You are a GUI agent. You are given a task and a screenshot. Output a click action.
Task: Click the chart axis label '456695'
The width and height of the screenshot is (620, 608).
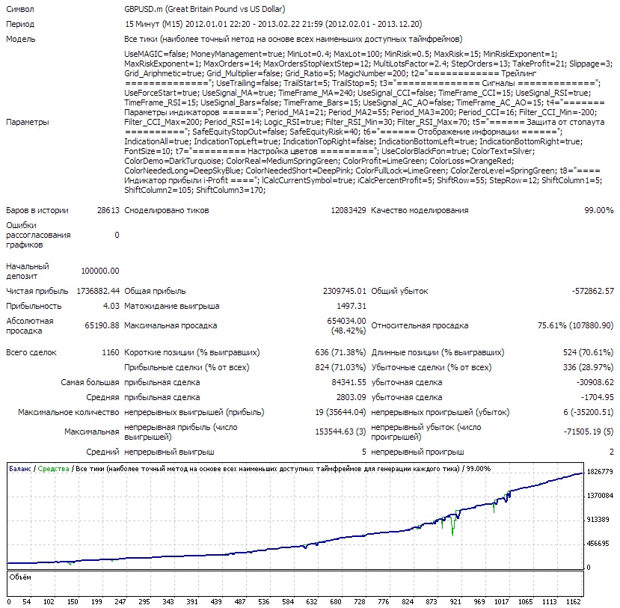(598, 544)
